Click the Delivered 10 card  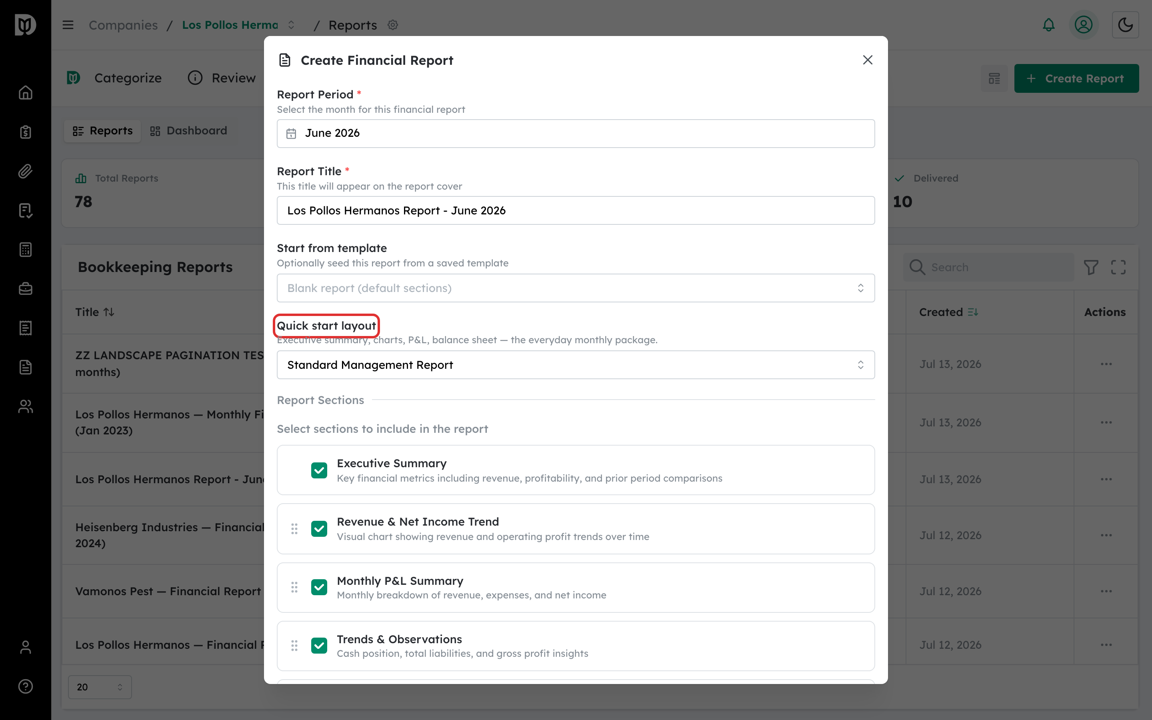(1013, 193)
